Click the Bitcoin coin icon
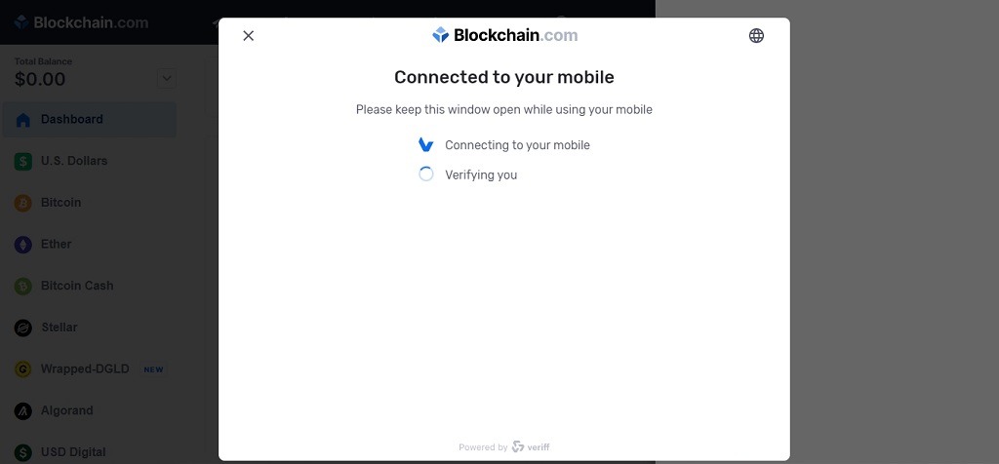This screenshot has height=464, width=999. point(23,203)
